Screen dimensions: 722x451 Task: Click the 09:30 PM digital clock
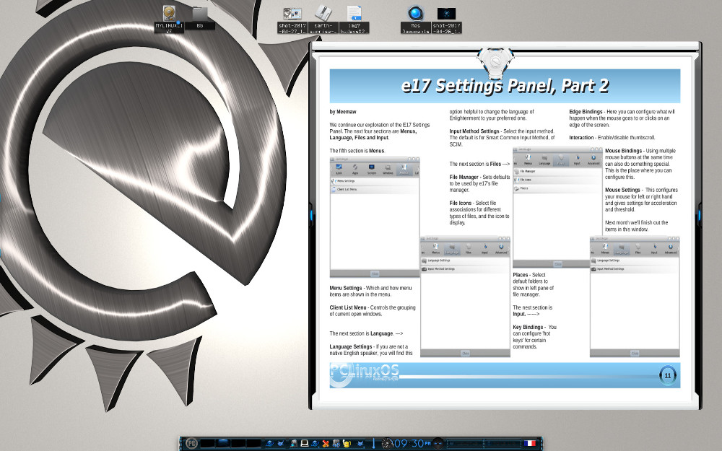[x=413, y=443]
